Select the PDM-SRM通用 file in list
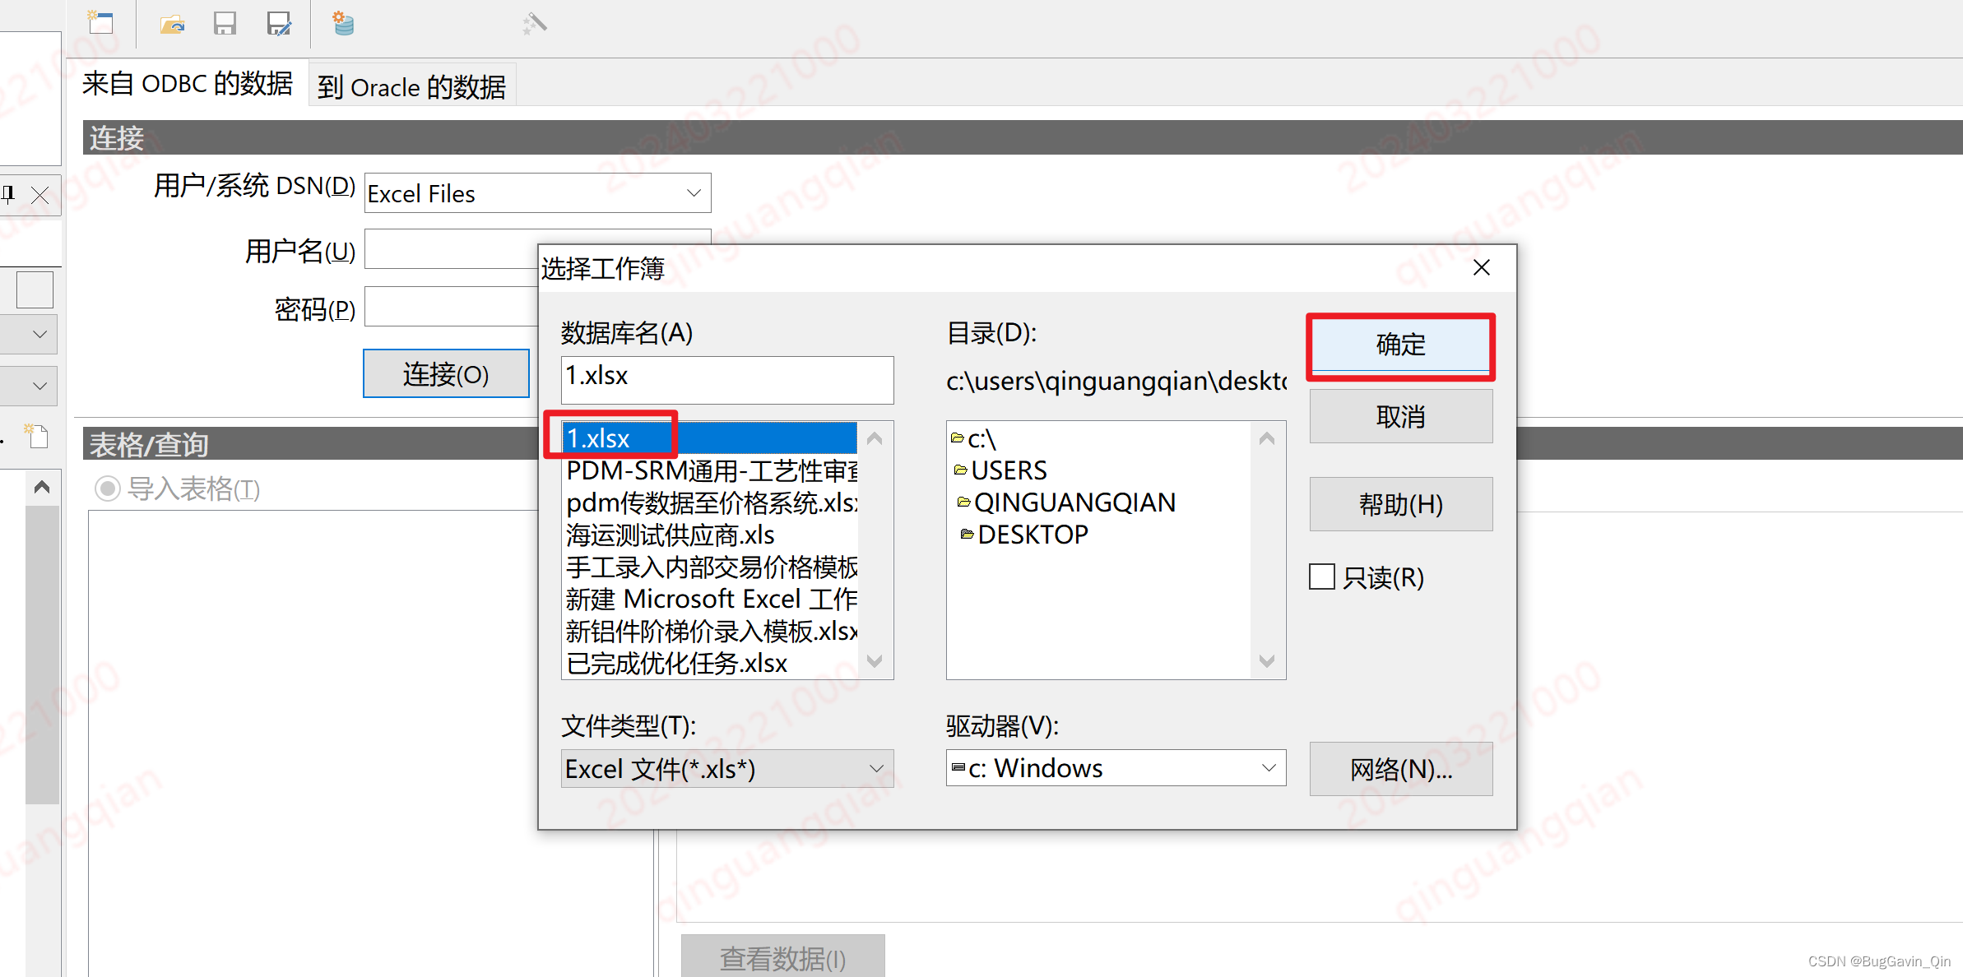 [x=710, y=470]
